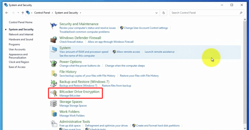Image resolution: width=249 pixels, height=130 pixels.
Task: Click the Control Panel icon in address bar
Action: [28, 12]
